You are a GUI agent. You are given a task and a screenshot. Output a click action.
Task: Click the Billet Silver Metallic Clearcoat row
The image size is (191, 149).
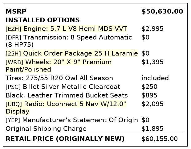pyautogui.click(x=71, y=87)
